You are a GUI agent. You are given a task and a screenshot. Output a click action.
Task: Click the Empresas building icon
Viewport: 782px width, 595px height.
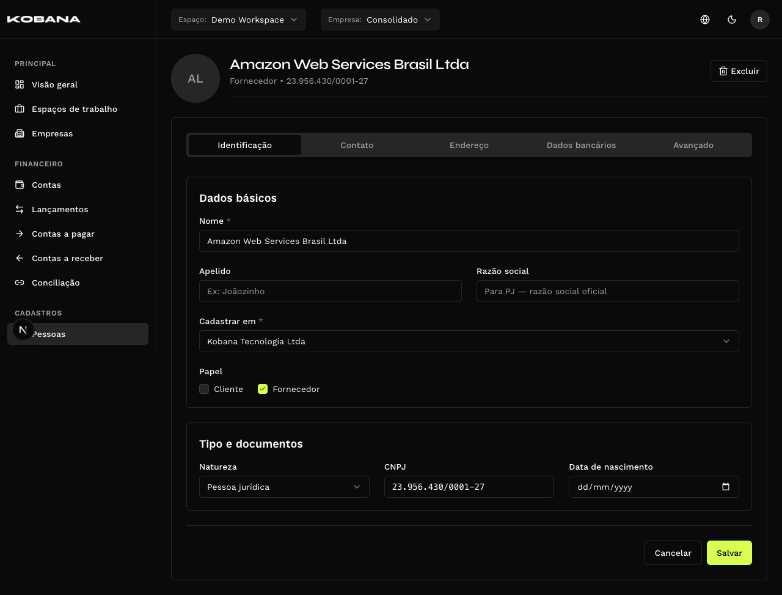[20, 133]
